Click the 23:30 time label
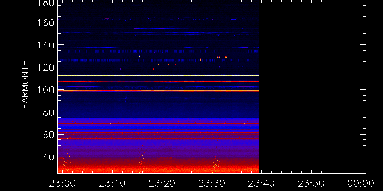383x191 pixels. [212, 183]
